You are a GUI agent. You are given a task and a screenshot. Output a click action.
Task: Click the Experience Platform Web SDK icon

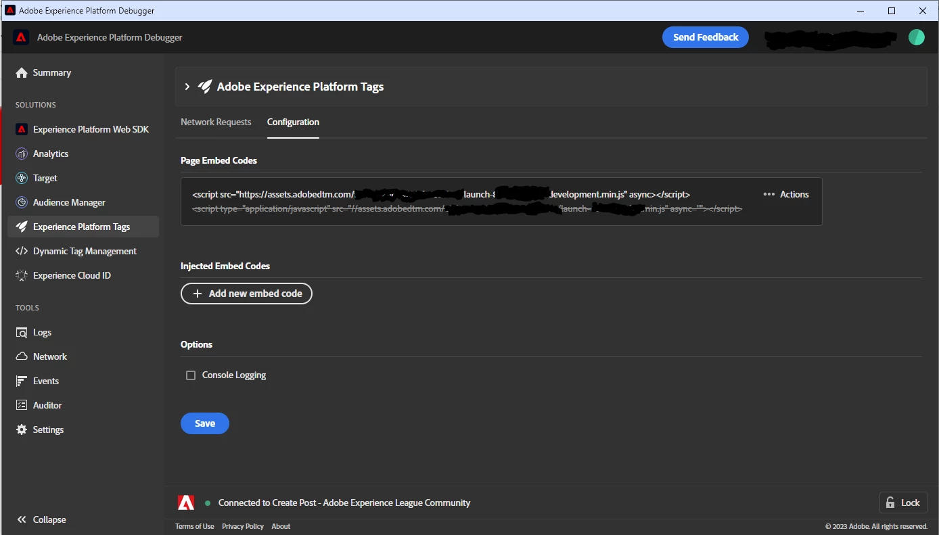click(22, 129)
